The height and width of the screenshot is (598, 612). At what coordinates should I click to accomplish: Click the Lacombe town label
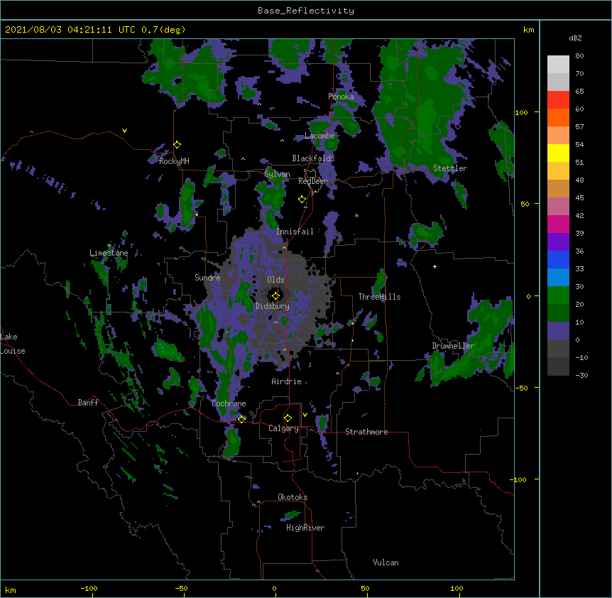(319, 136)
